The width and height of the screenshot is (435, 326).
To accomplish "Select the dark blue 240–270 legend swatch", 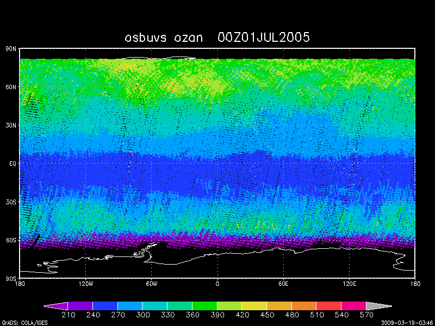I will (105, 306).
